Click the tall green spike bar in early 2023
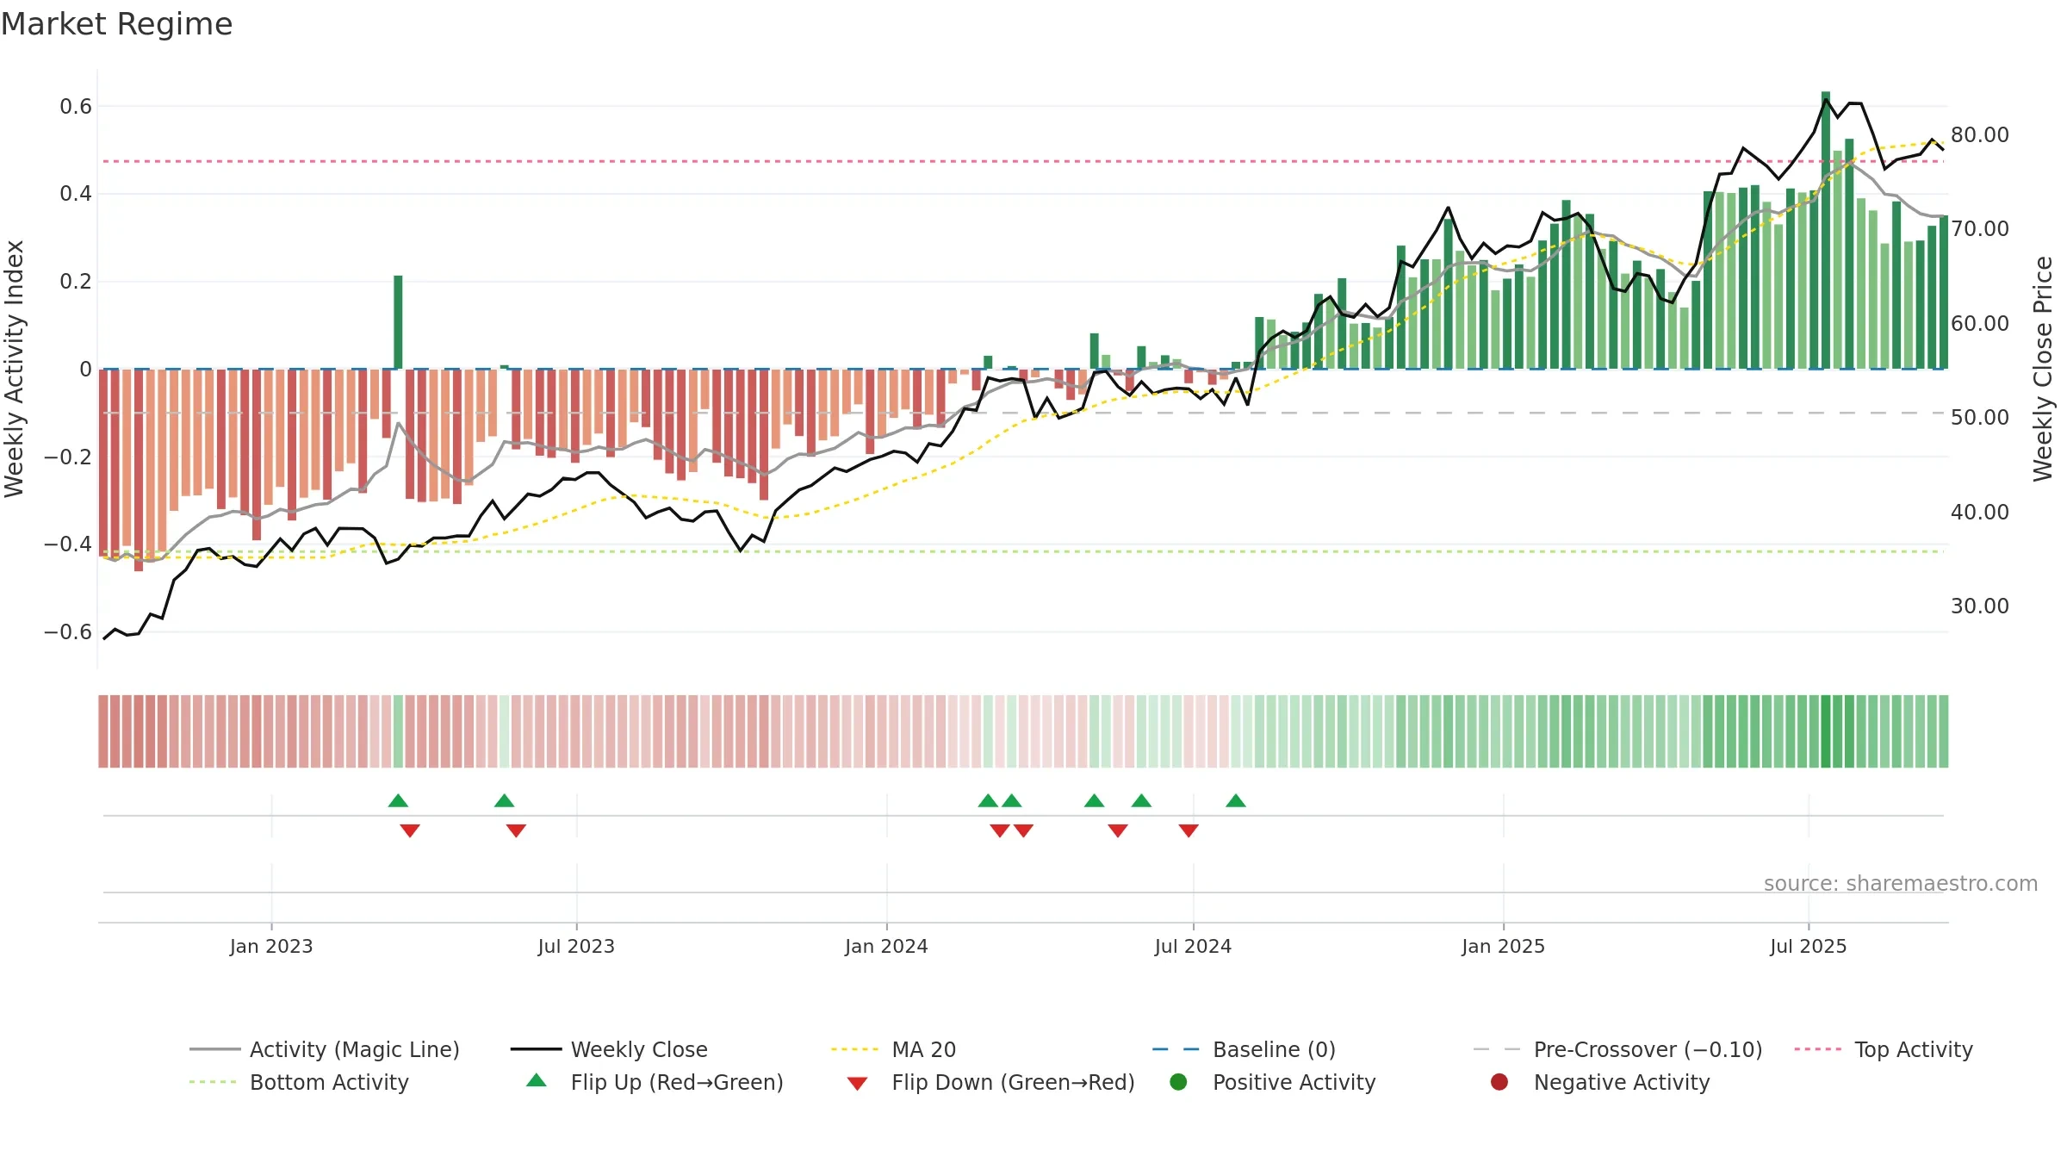Image resolution: width=2067 pixels, height=1163 pixels. point(398,322)
